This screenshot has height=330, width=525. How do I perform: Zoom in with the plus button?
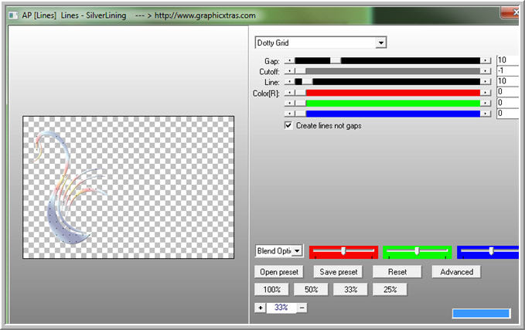point(260,308)
